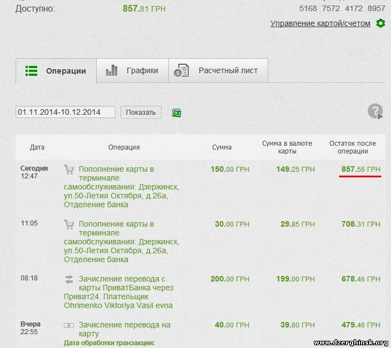Screen dimensions: 391x348
Task: Open Управление картой/счетом link
Action: pos(320,23)
